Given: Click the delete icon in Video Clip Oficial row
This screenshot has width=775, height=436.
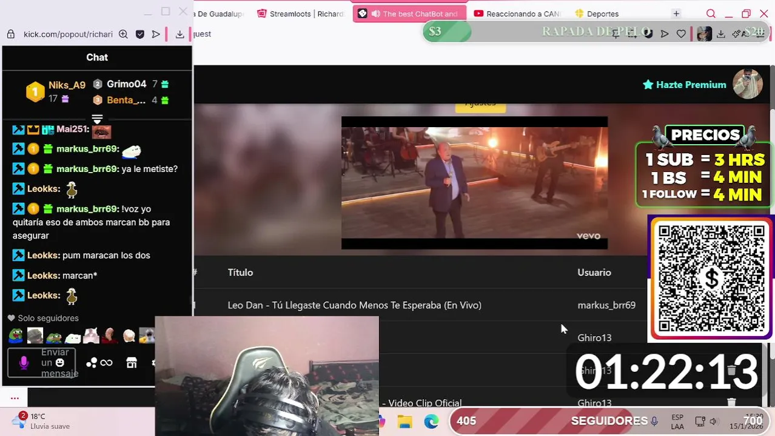Looking at the screenshot, I should 731,402.
